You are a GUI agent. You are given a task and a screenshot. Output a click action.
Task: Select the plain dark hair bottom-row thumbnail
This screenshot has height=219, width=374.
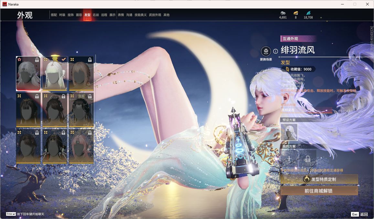28,146
